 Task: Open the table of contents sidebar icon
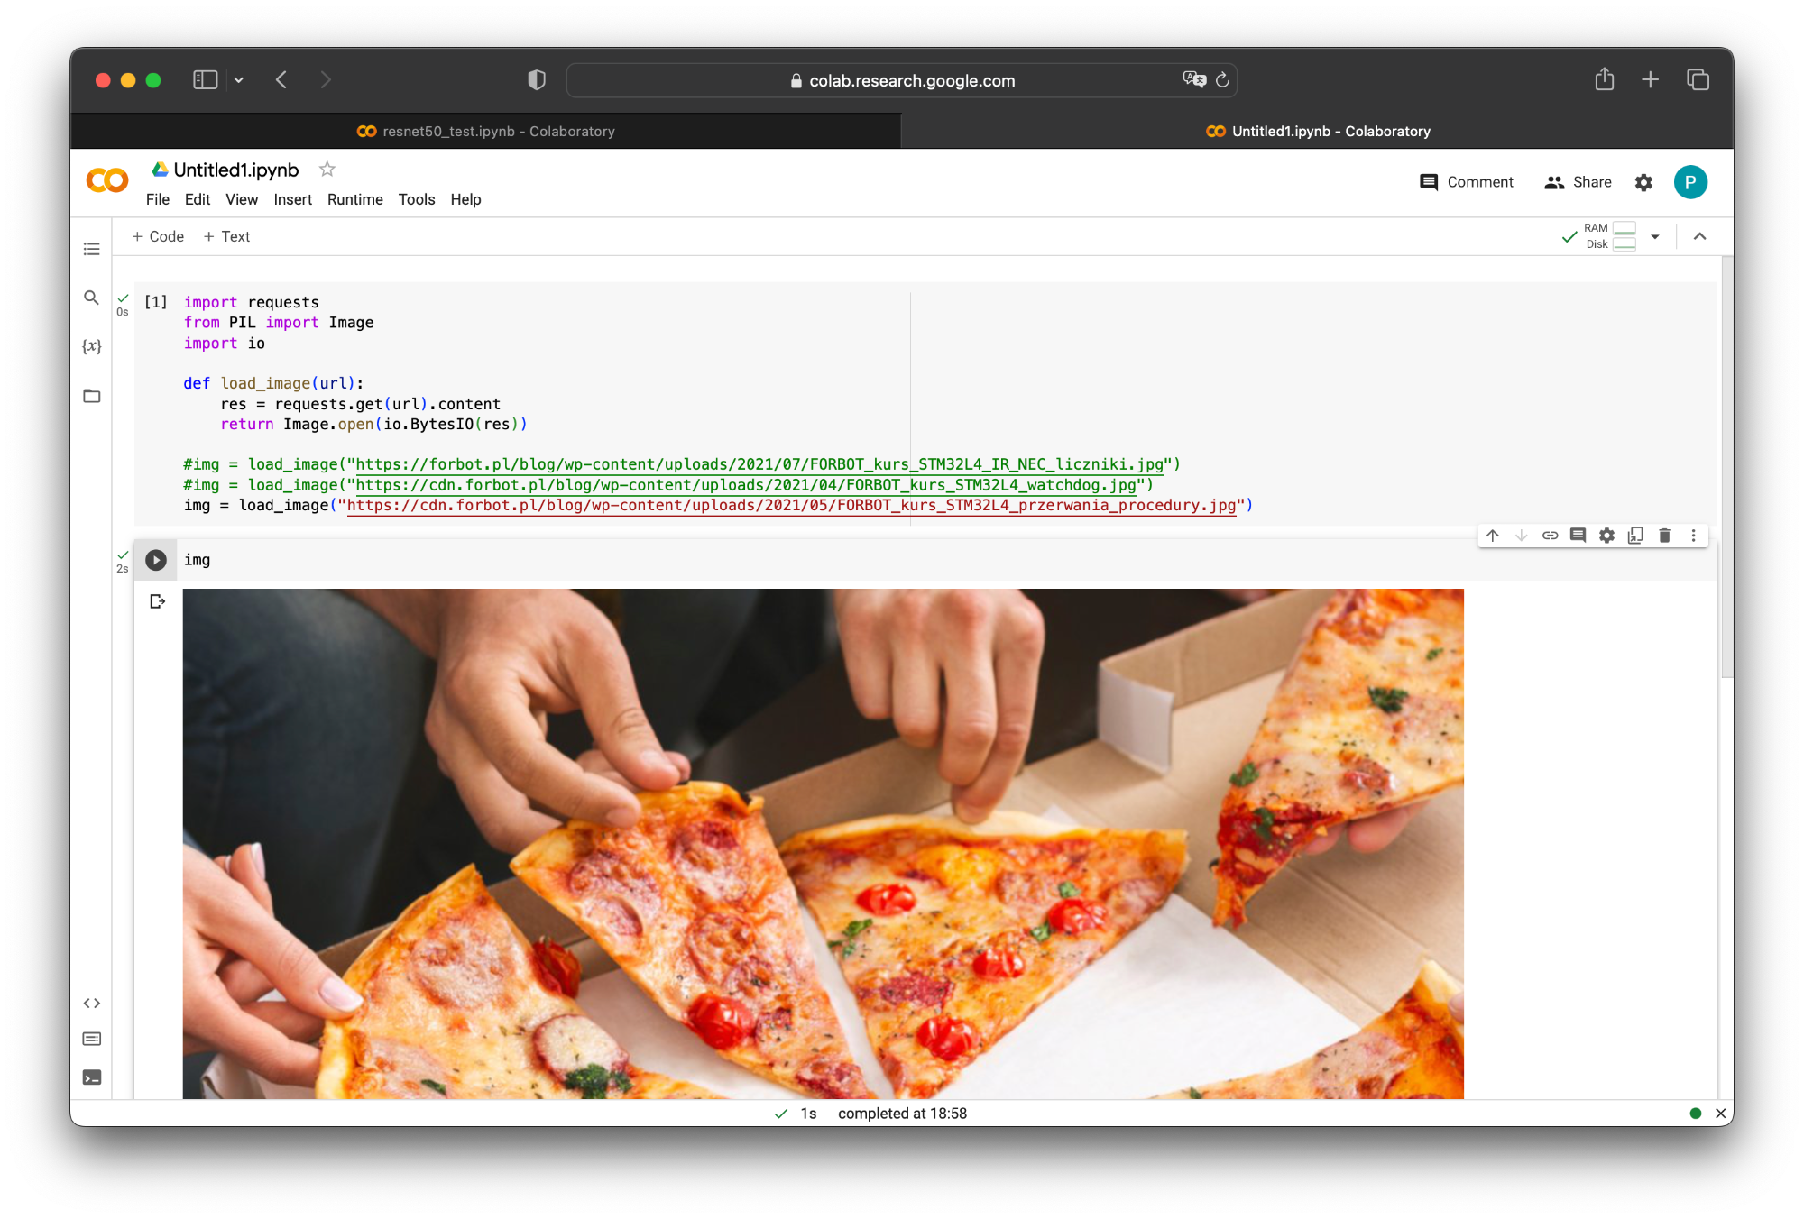pos(91,249)
